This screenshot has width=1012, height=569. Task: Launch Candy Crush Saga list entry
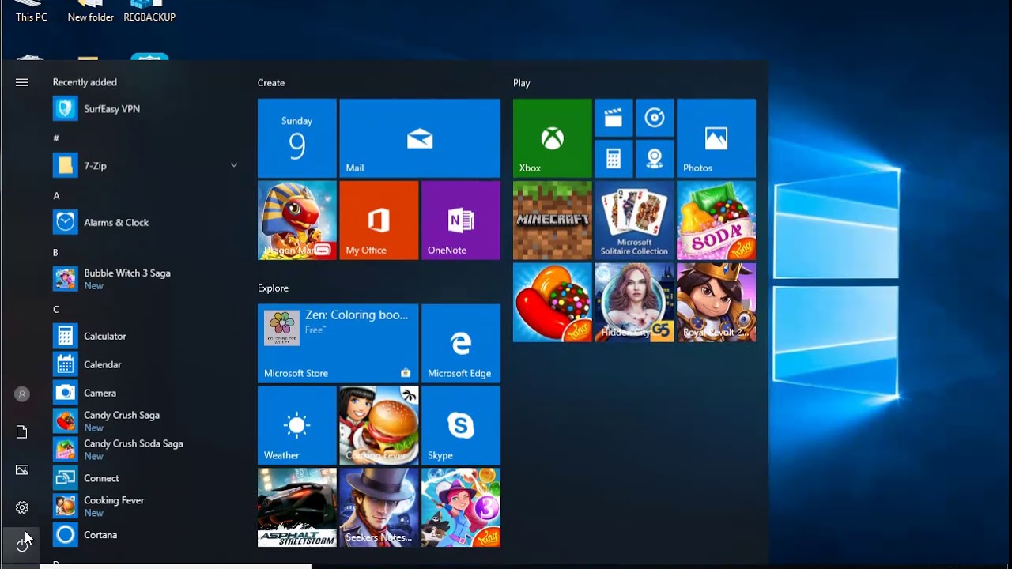145,421
